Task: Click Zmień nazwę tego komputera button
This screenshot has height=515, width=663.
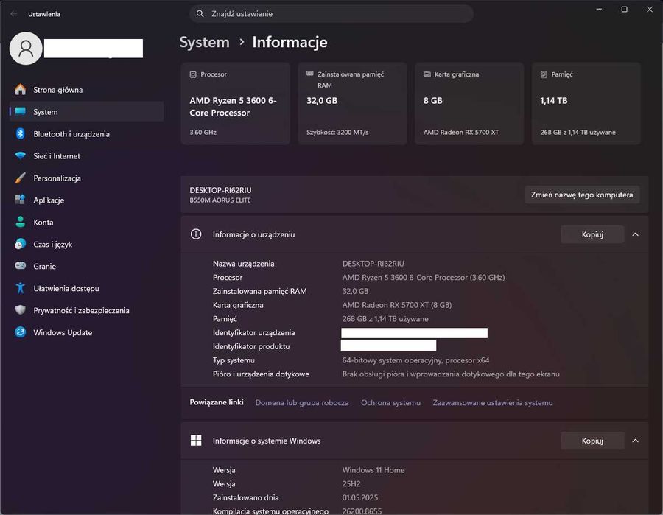Action: point(582,195)
